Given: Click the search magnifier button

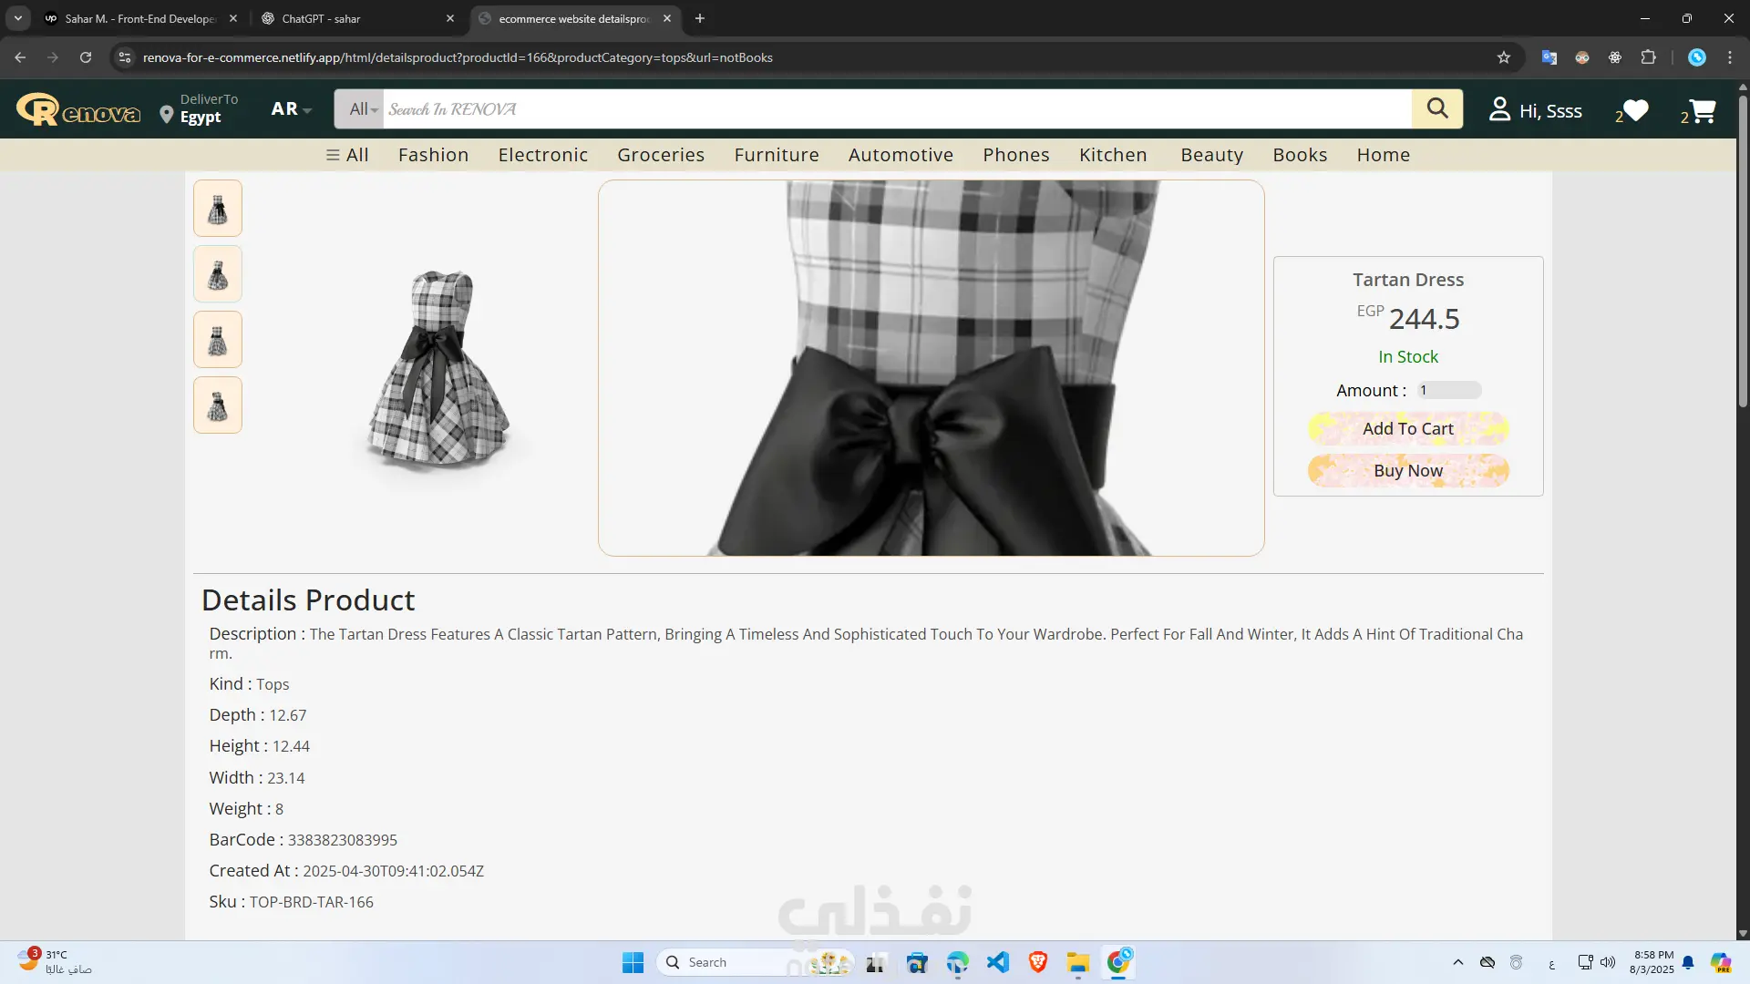Looking at the screenshot, I should [x=1437, y=109].
